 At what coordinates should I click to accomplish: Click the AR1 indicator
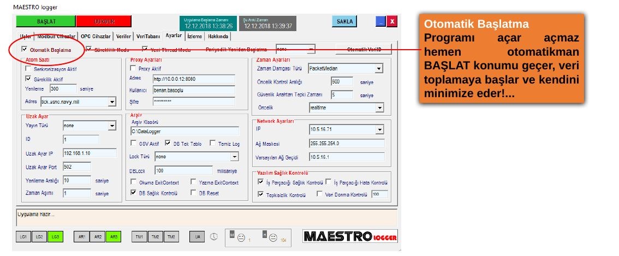click(82, 237)
